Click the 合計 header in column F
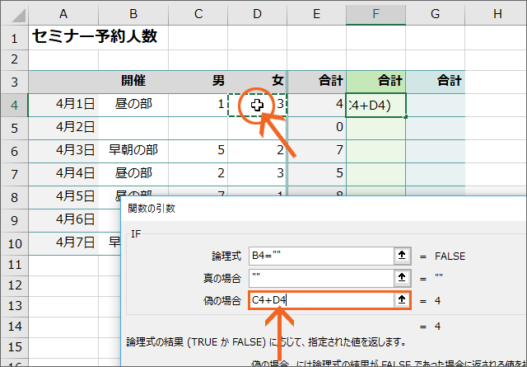 click(x=375, y=81)
